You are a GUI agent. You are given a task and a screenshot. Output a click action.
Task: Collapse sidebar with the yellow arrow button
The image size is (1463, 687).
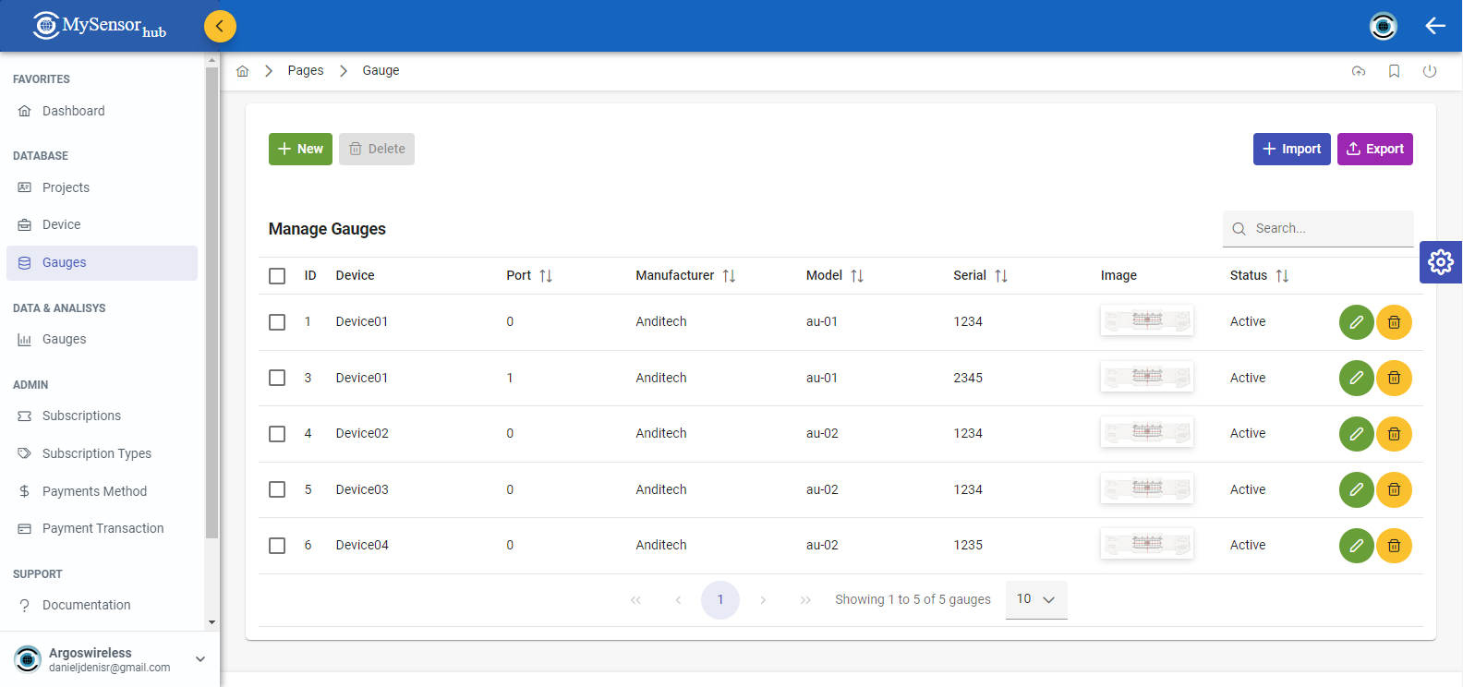point(220,26)
